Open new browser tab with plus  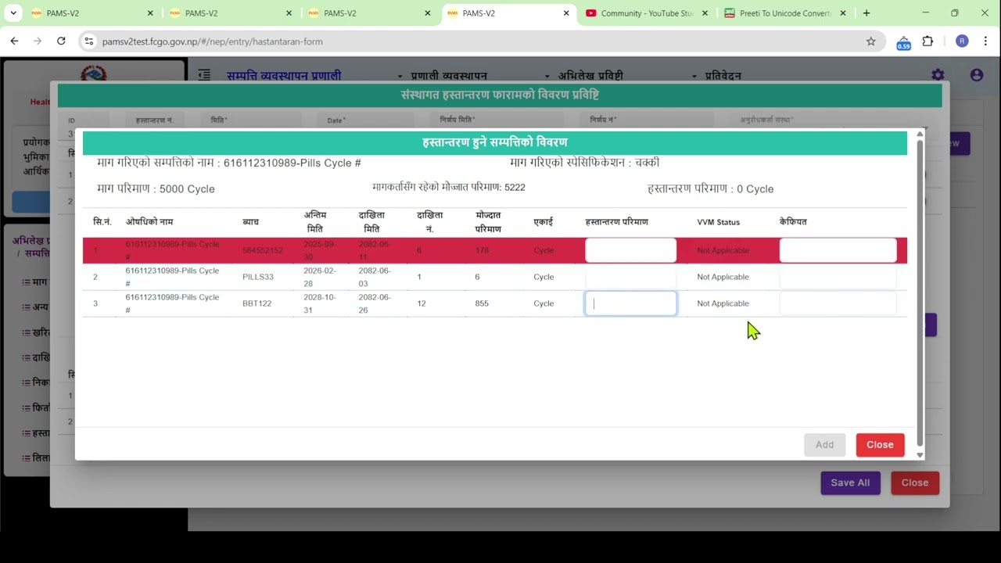tap(866, 13)
